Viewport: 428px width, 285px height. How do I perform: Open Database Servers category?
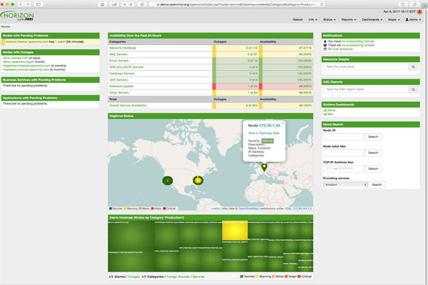122,73
